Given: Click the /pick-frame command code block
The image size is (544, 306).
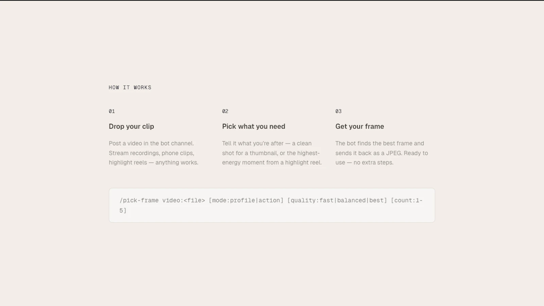Looking at the screenshot, I should click(x=272, y=205).
